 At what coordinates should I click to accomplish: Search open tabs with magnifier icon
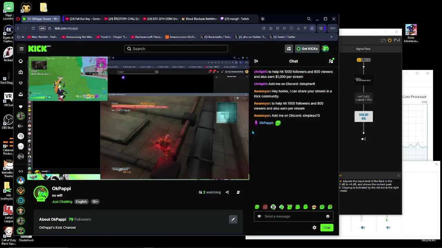(x=309, y=19)
